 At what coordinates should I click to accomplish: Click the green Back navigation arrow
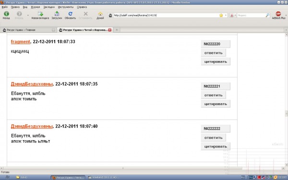click(x=6, y=14)
